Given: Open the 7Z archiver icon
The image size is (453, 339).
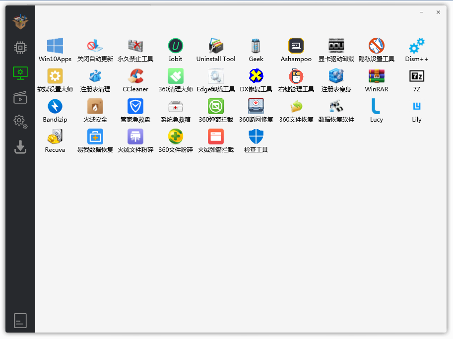Looking at the screenshot, I should pos(416,77).
